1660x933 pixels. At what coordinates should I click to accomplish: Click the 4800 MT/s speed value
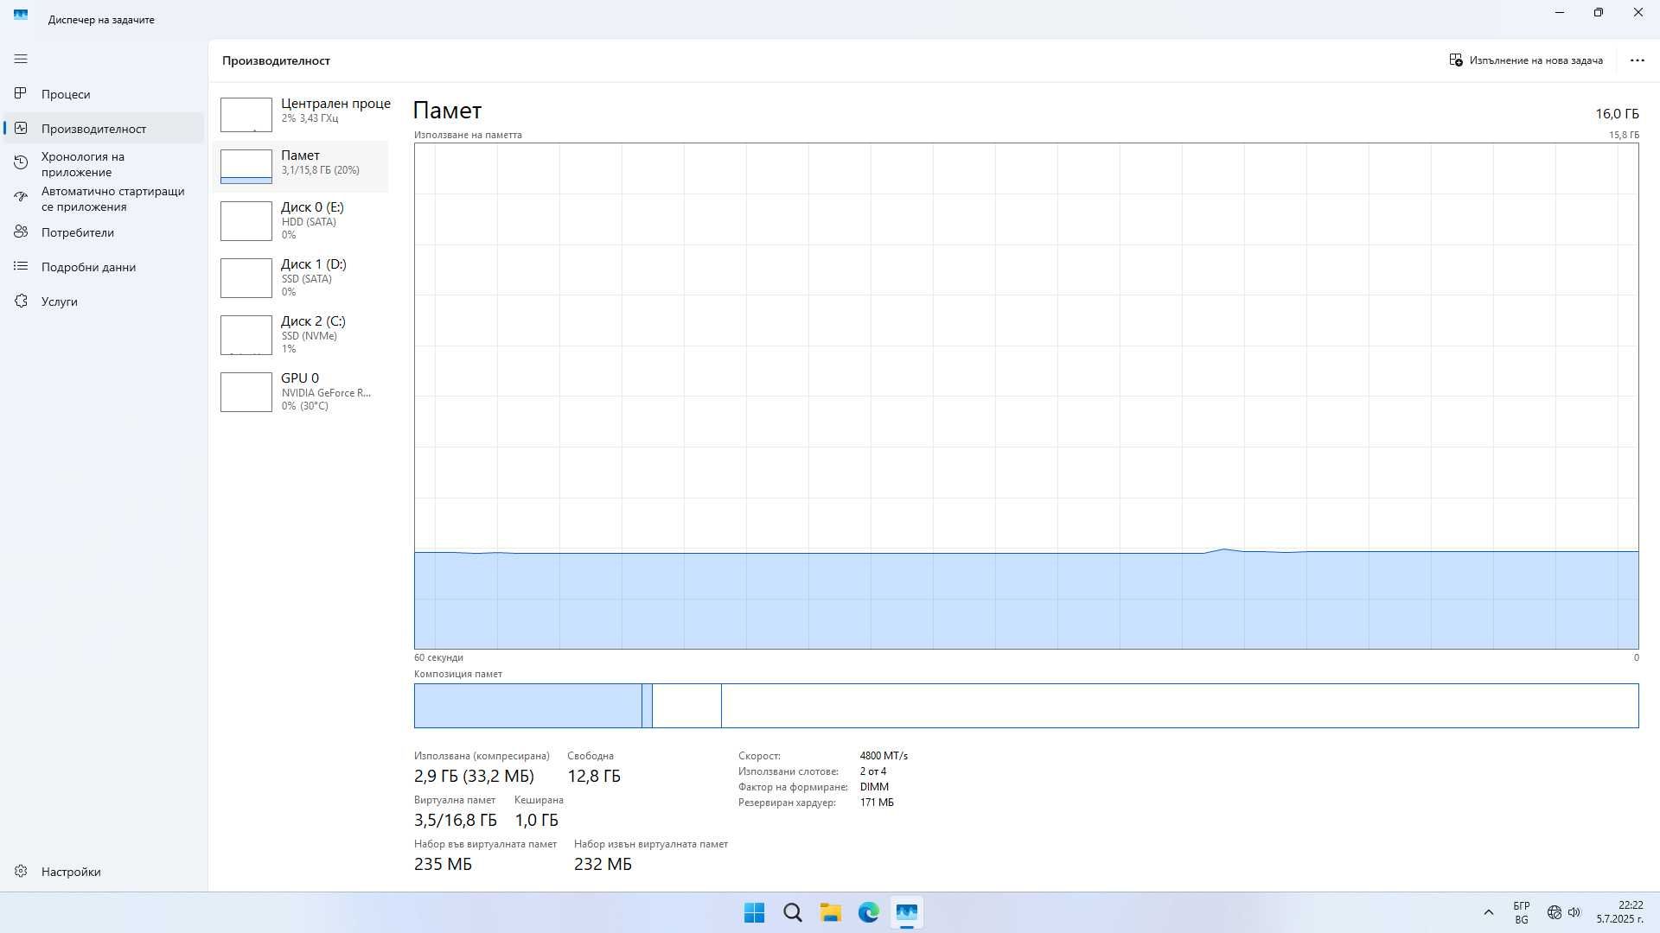(884, 756)
